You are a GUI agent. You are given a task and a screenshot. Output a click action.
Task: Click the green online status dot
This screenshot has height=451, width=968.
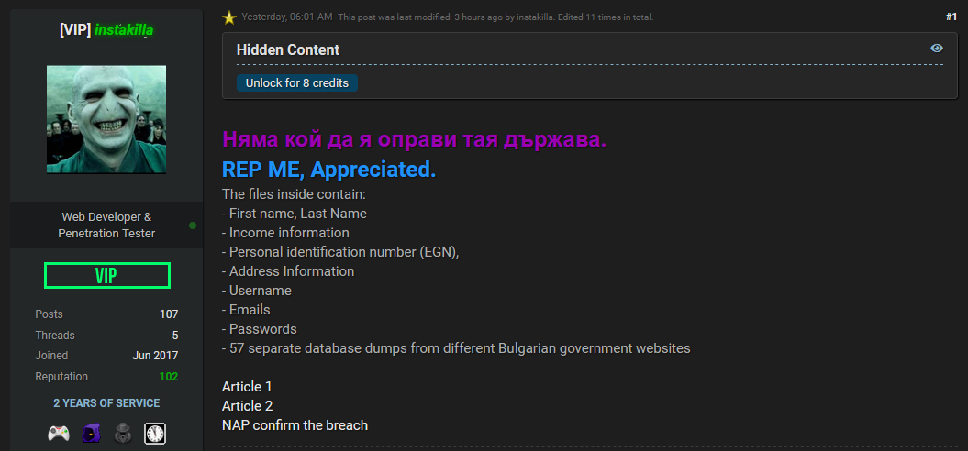click(x=192, y=225)
